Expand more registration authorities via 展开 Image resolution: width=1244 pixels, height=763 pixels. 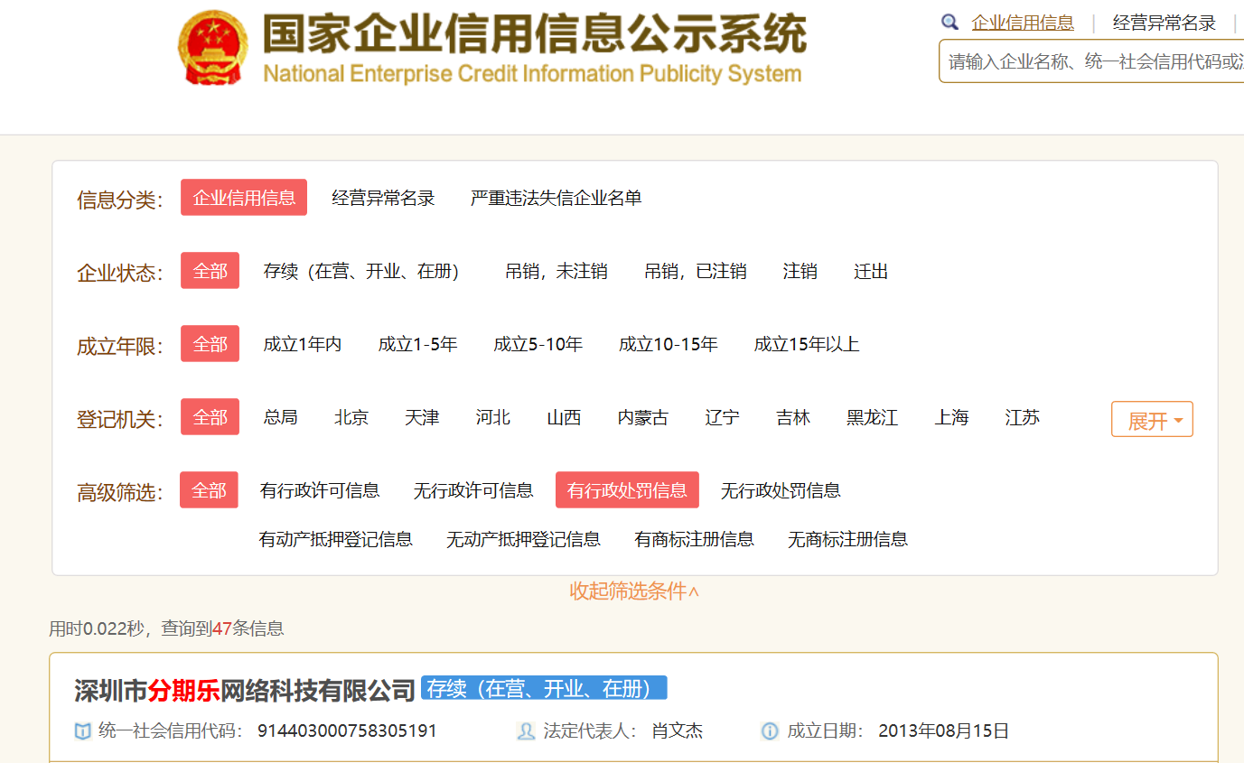point(1151,418)
